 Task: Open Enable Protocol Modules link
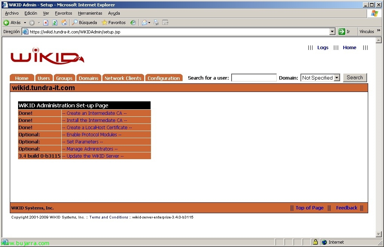(92, 134)
